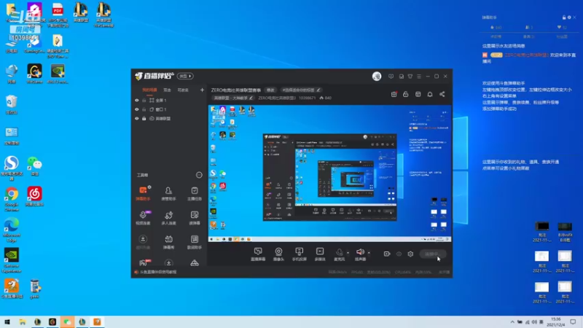This screenshot has width=583, height=328.
Task: Switch to the 双击 scene tab
Action: pos(168,90)
